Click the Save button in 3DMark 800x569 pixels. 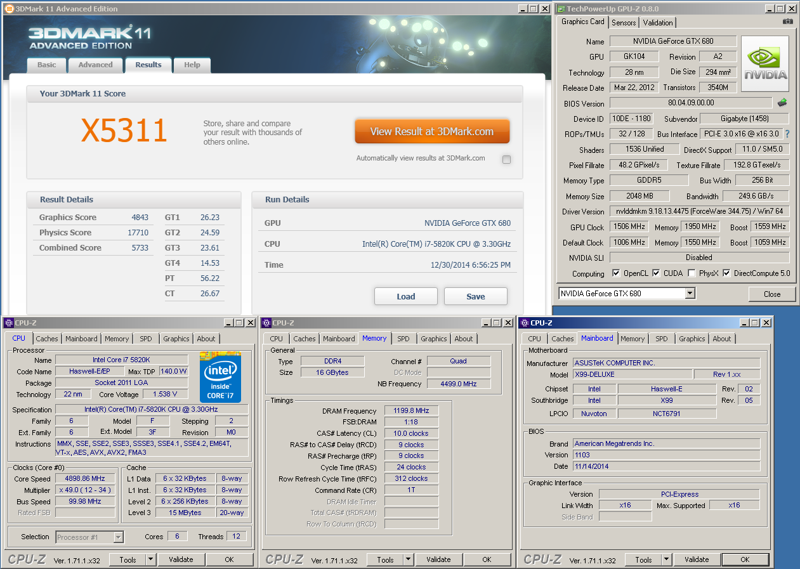(476, 296)
